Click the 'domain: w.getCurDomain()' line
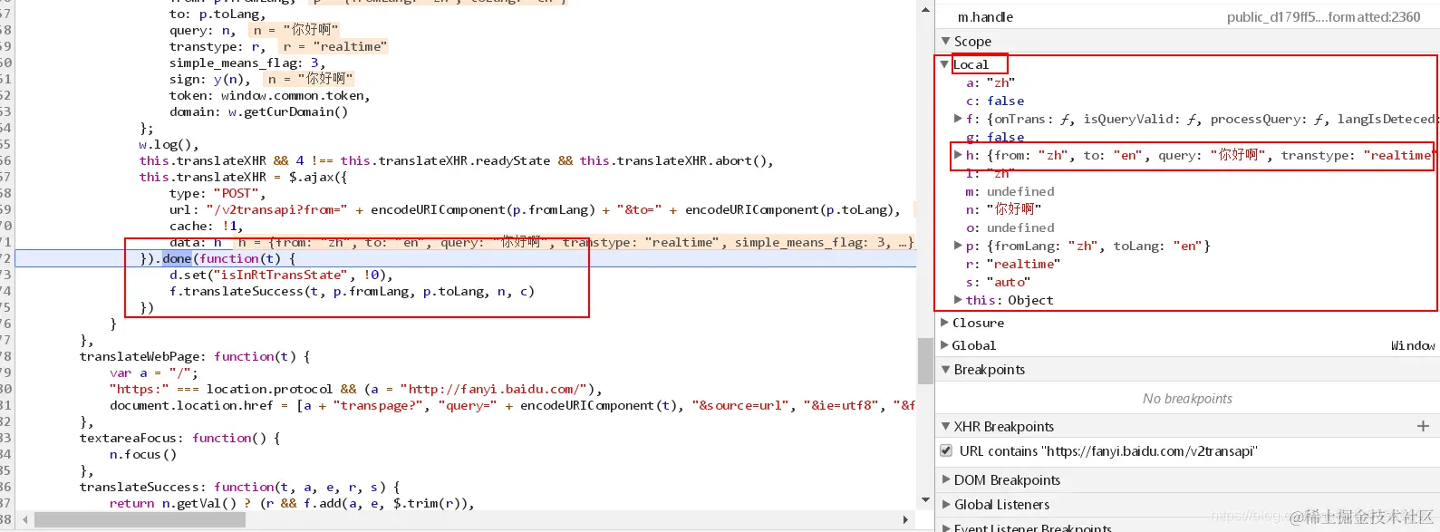Screen dimensions: 1440x532 [258, 111]
